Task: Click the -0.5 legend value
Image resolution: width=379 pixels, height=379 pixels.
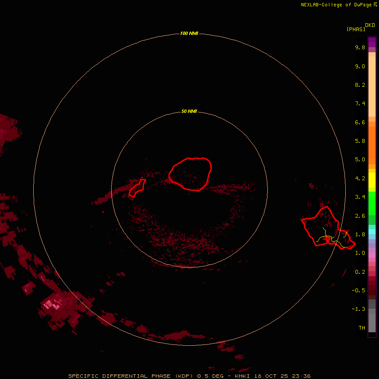Action: (358, 291)
